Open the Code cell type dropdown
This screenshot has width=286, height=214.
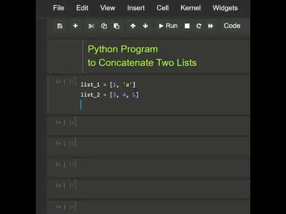pos(232,26)
